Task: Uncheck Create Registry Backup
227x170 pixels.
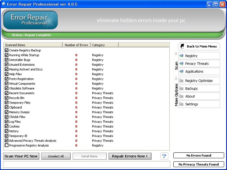Action: tap(6, 50)
